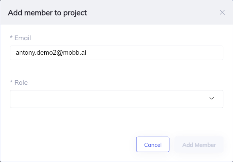233x162 pixels.
Task: Close the Add member dialog
Action: [222, 12]
